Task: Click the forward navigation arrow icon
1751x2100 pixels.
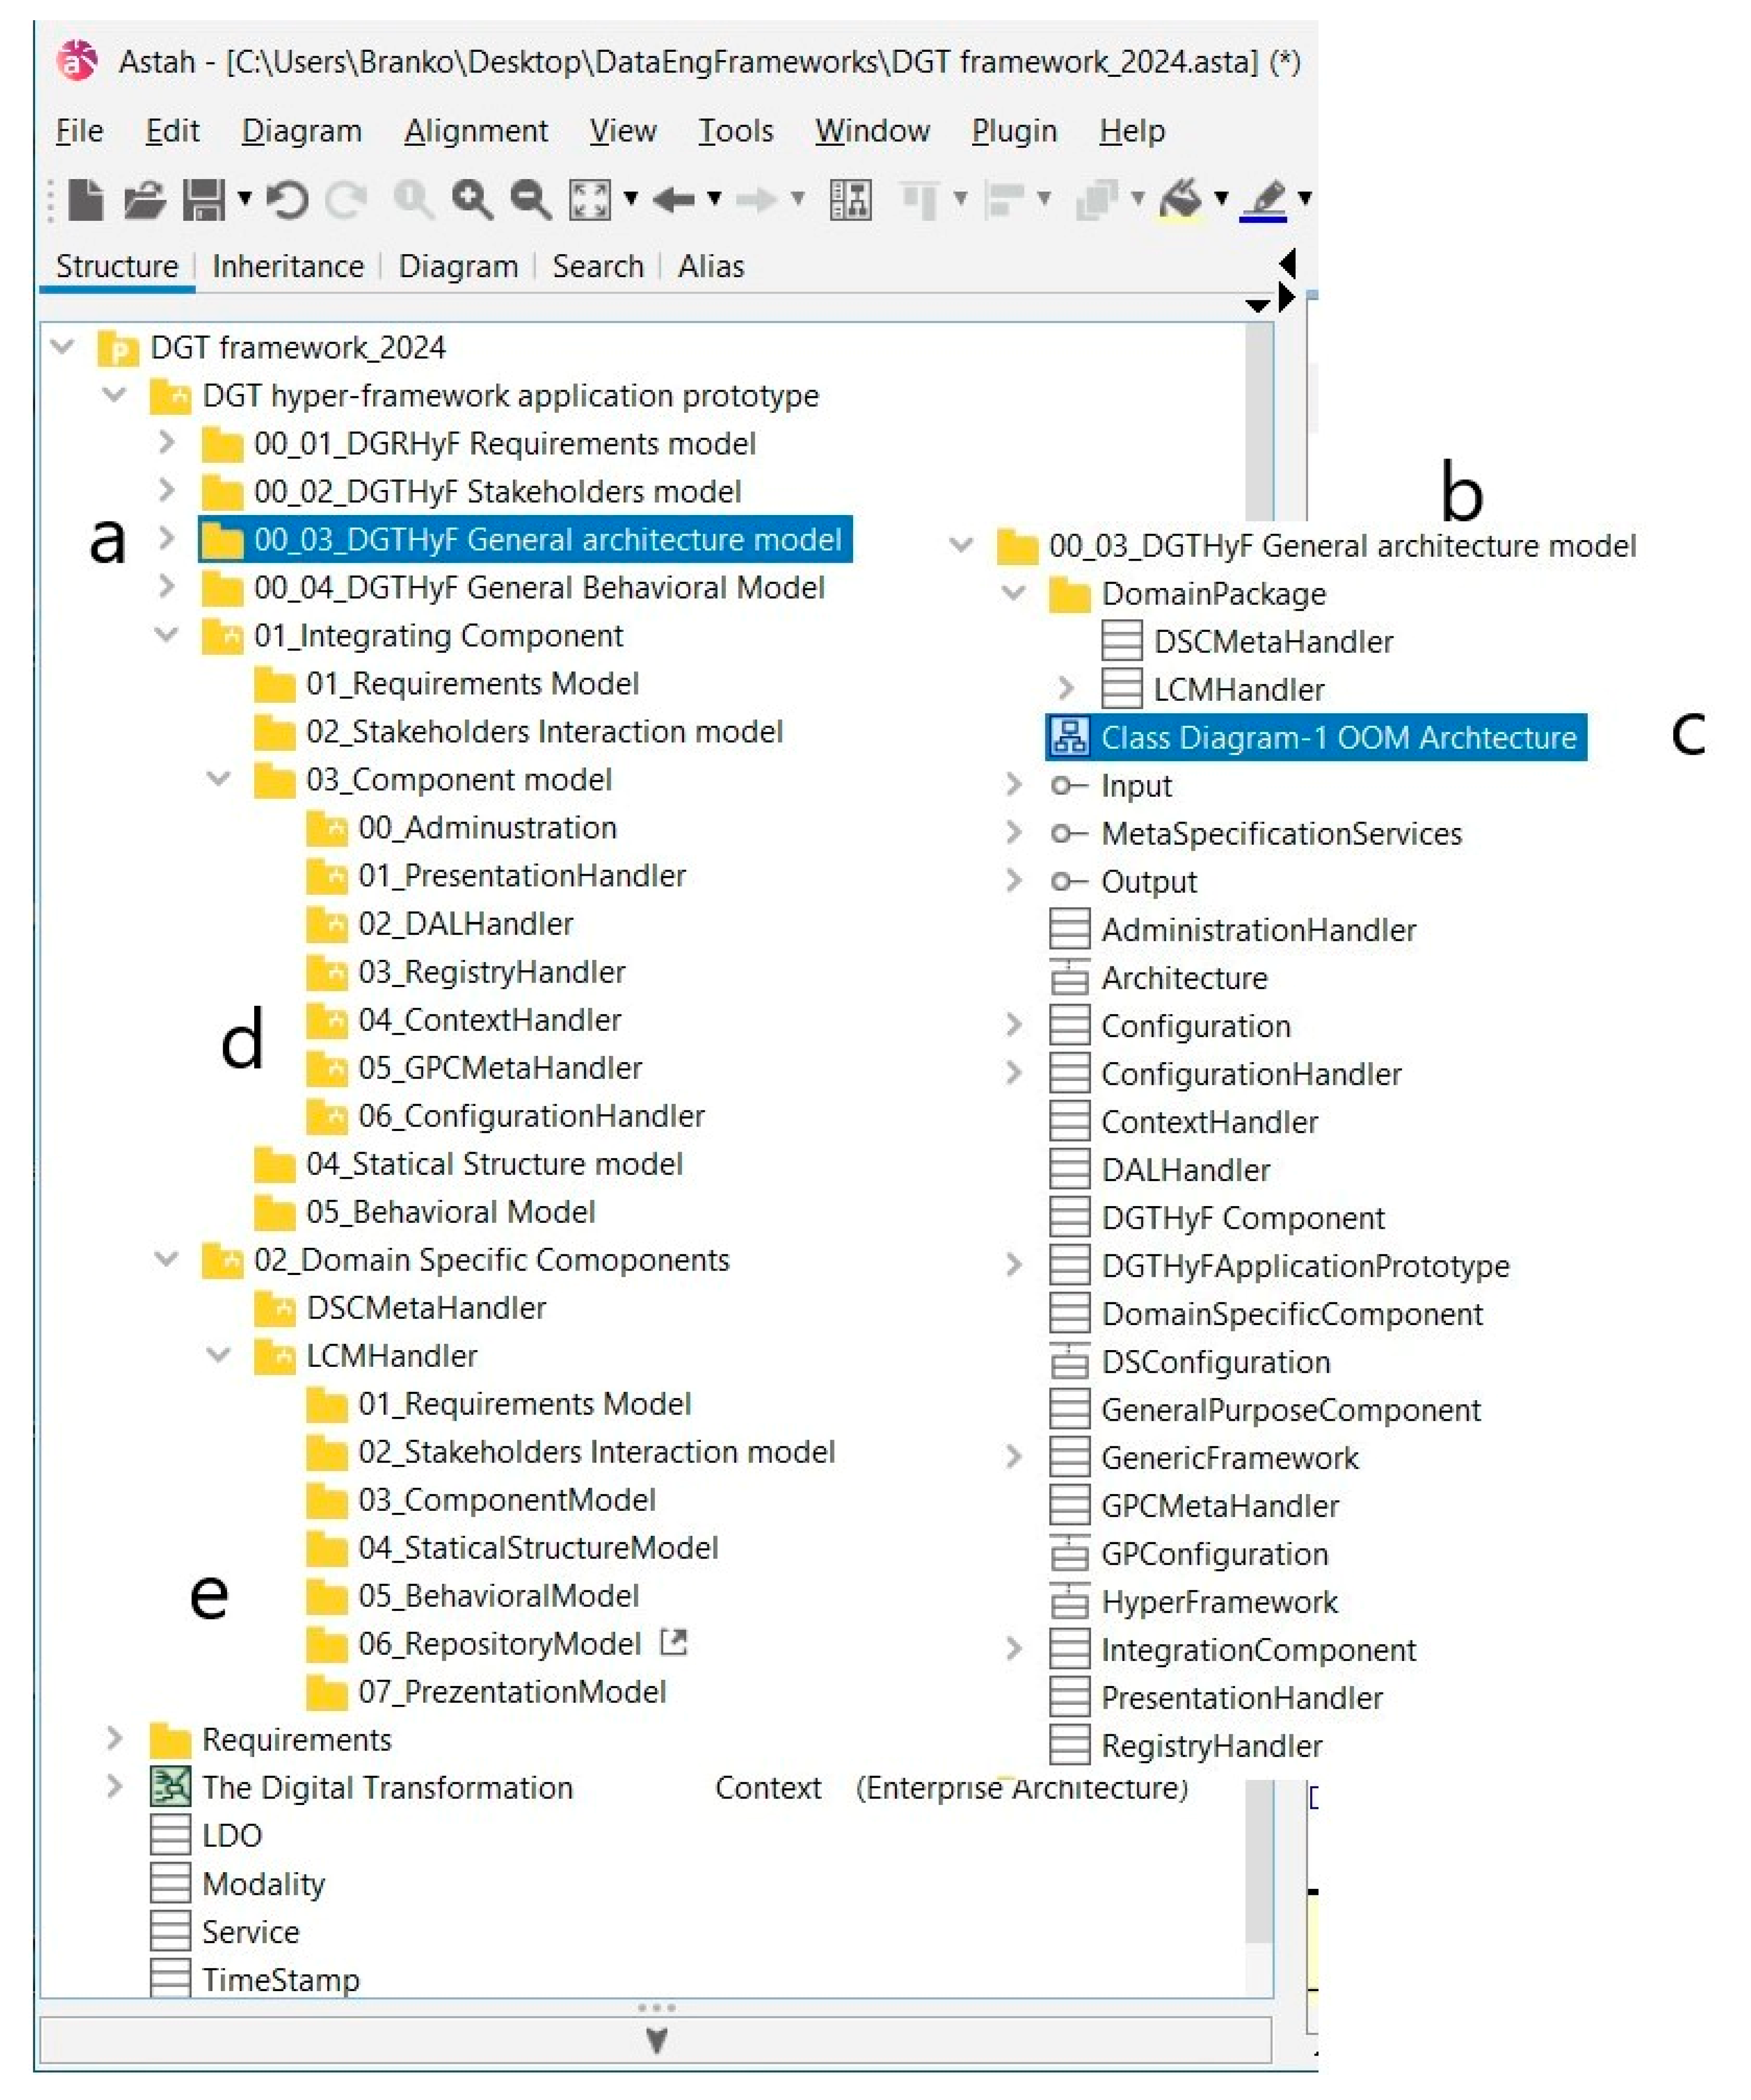Action: [758, 200]
